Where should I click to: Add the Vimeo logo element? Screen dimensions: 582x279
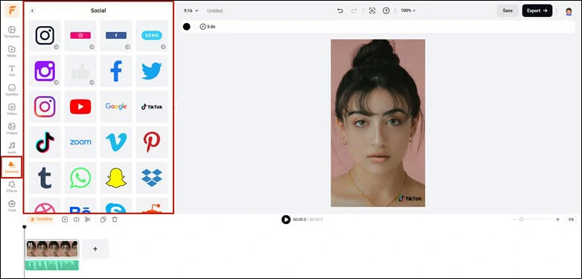[x=116, y=142]
